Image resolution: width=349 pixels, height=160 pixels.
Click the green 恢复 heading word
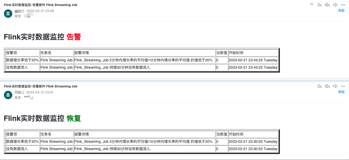(74, 118)
